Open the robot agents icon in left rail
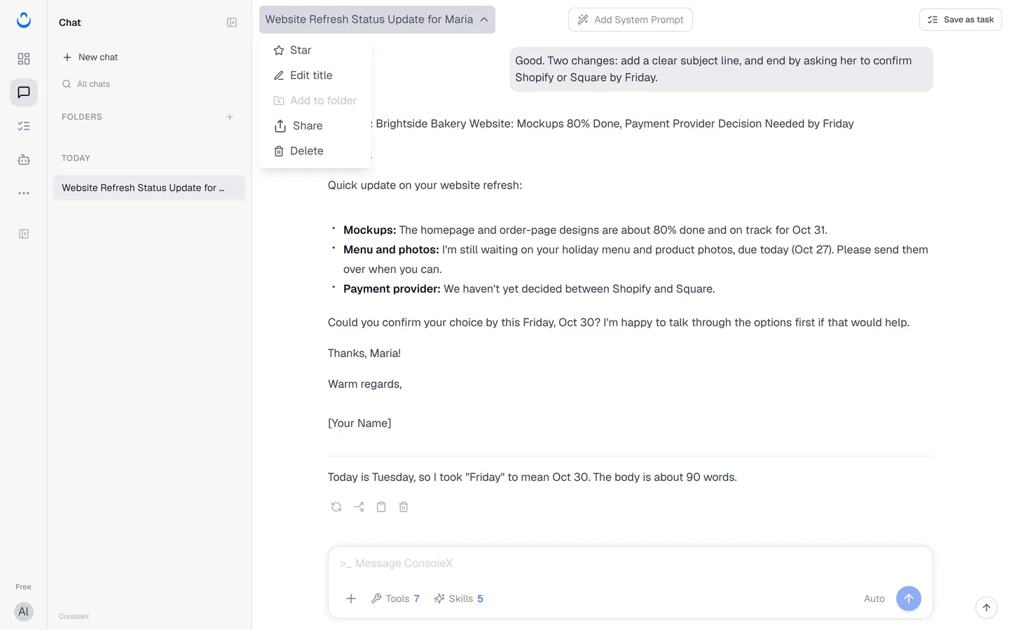Image resolution: width=1009 pixels, height=630 pixels. pyautogui.click(x=24, y=160)
